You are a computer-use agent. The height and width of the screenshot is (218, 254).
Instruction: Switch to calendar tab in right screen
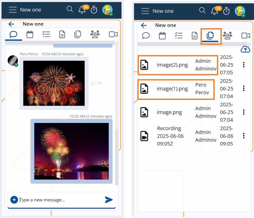click(x=162, y=36)
